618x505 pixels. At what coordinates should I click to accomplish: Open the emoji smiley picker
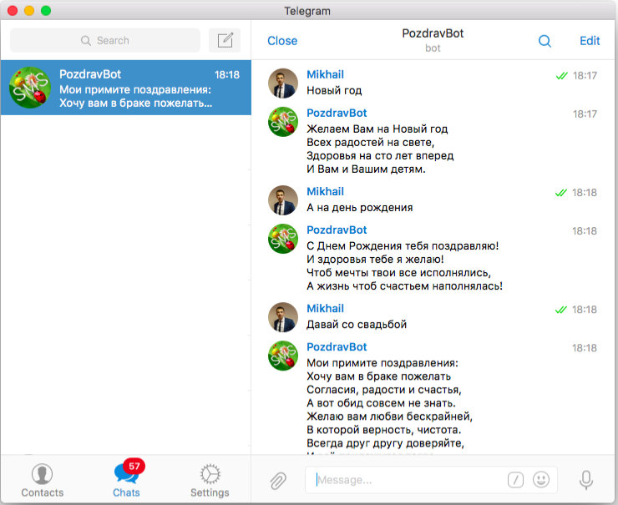[x=541, y=479]
